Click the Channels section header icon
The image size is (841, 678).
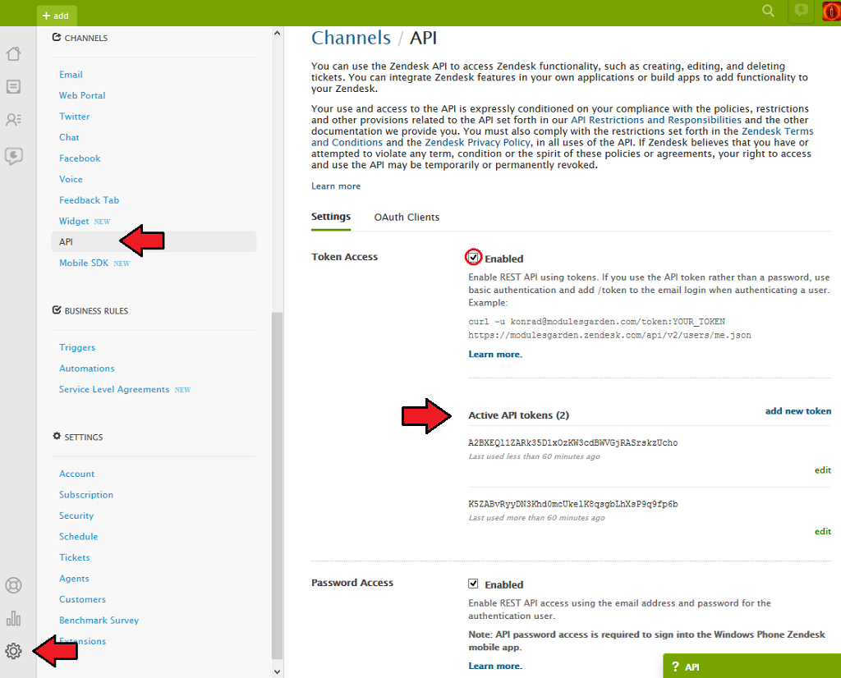click(x=57, y=38)
